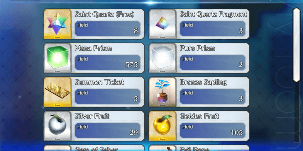This screenshot has width=303, height=151.
Task: Open the partially visible Gem of Saber item
Action: pyautogui.click(x=94, y=148)
